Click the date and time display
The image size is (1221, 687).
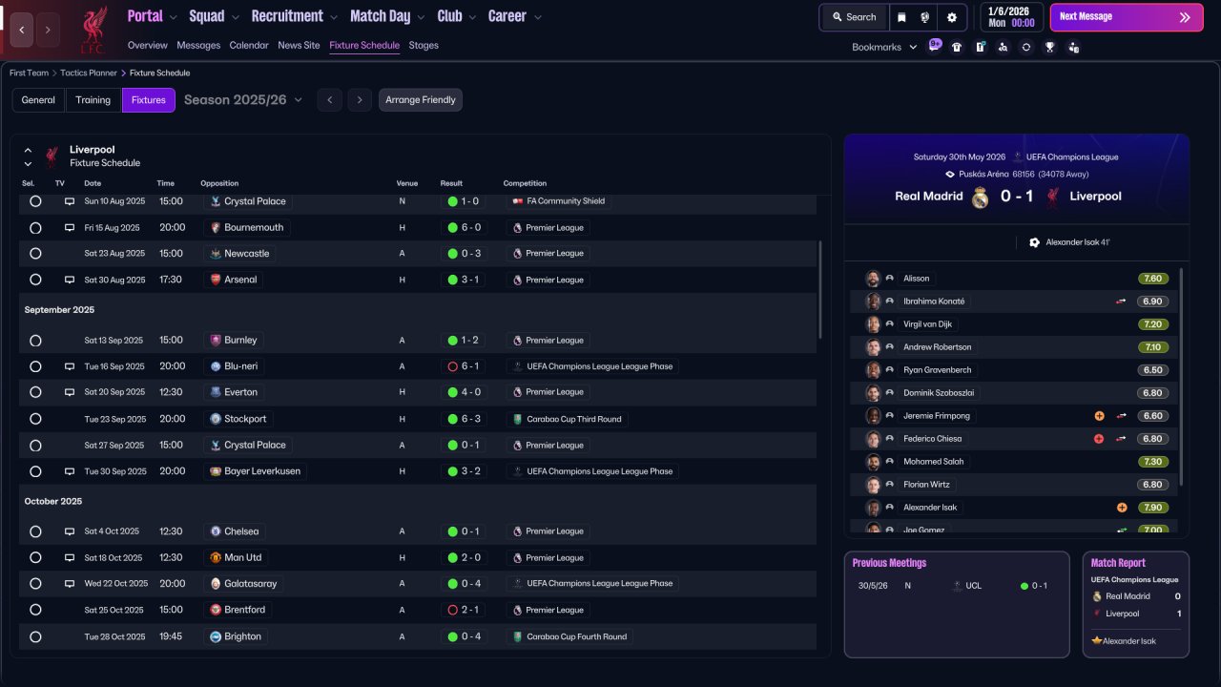click(x=1011, y=17)
